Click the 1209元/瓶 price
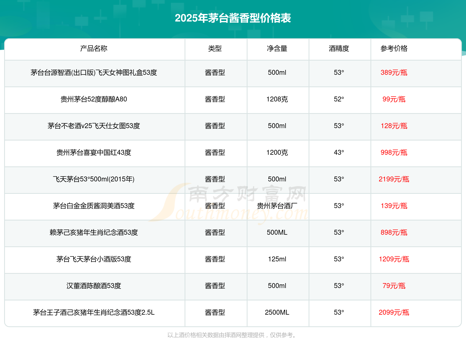Viewport: 466px width, 339px height. [x=394, y=259]
